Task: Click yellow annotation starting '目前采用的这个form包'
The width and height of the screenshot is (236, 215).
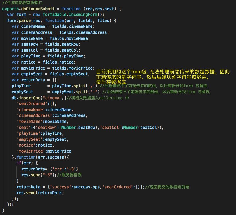Action: [163, 72]
